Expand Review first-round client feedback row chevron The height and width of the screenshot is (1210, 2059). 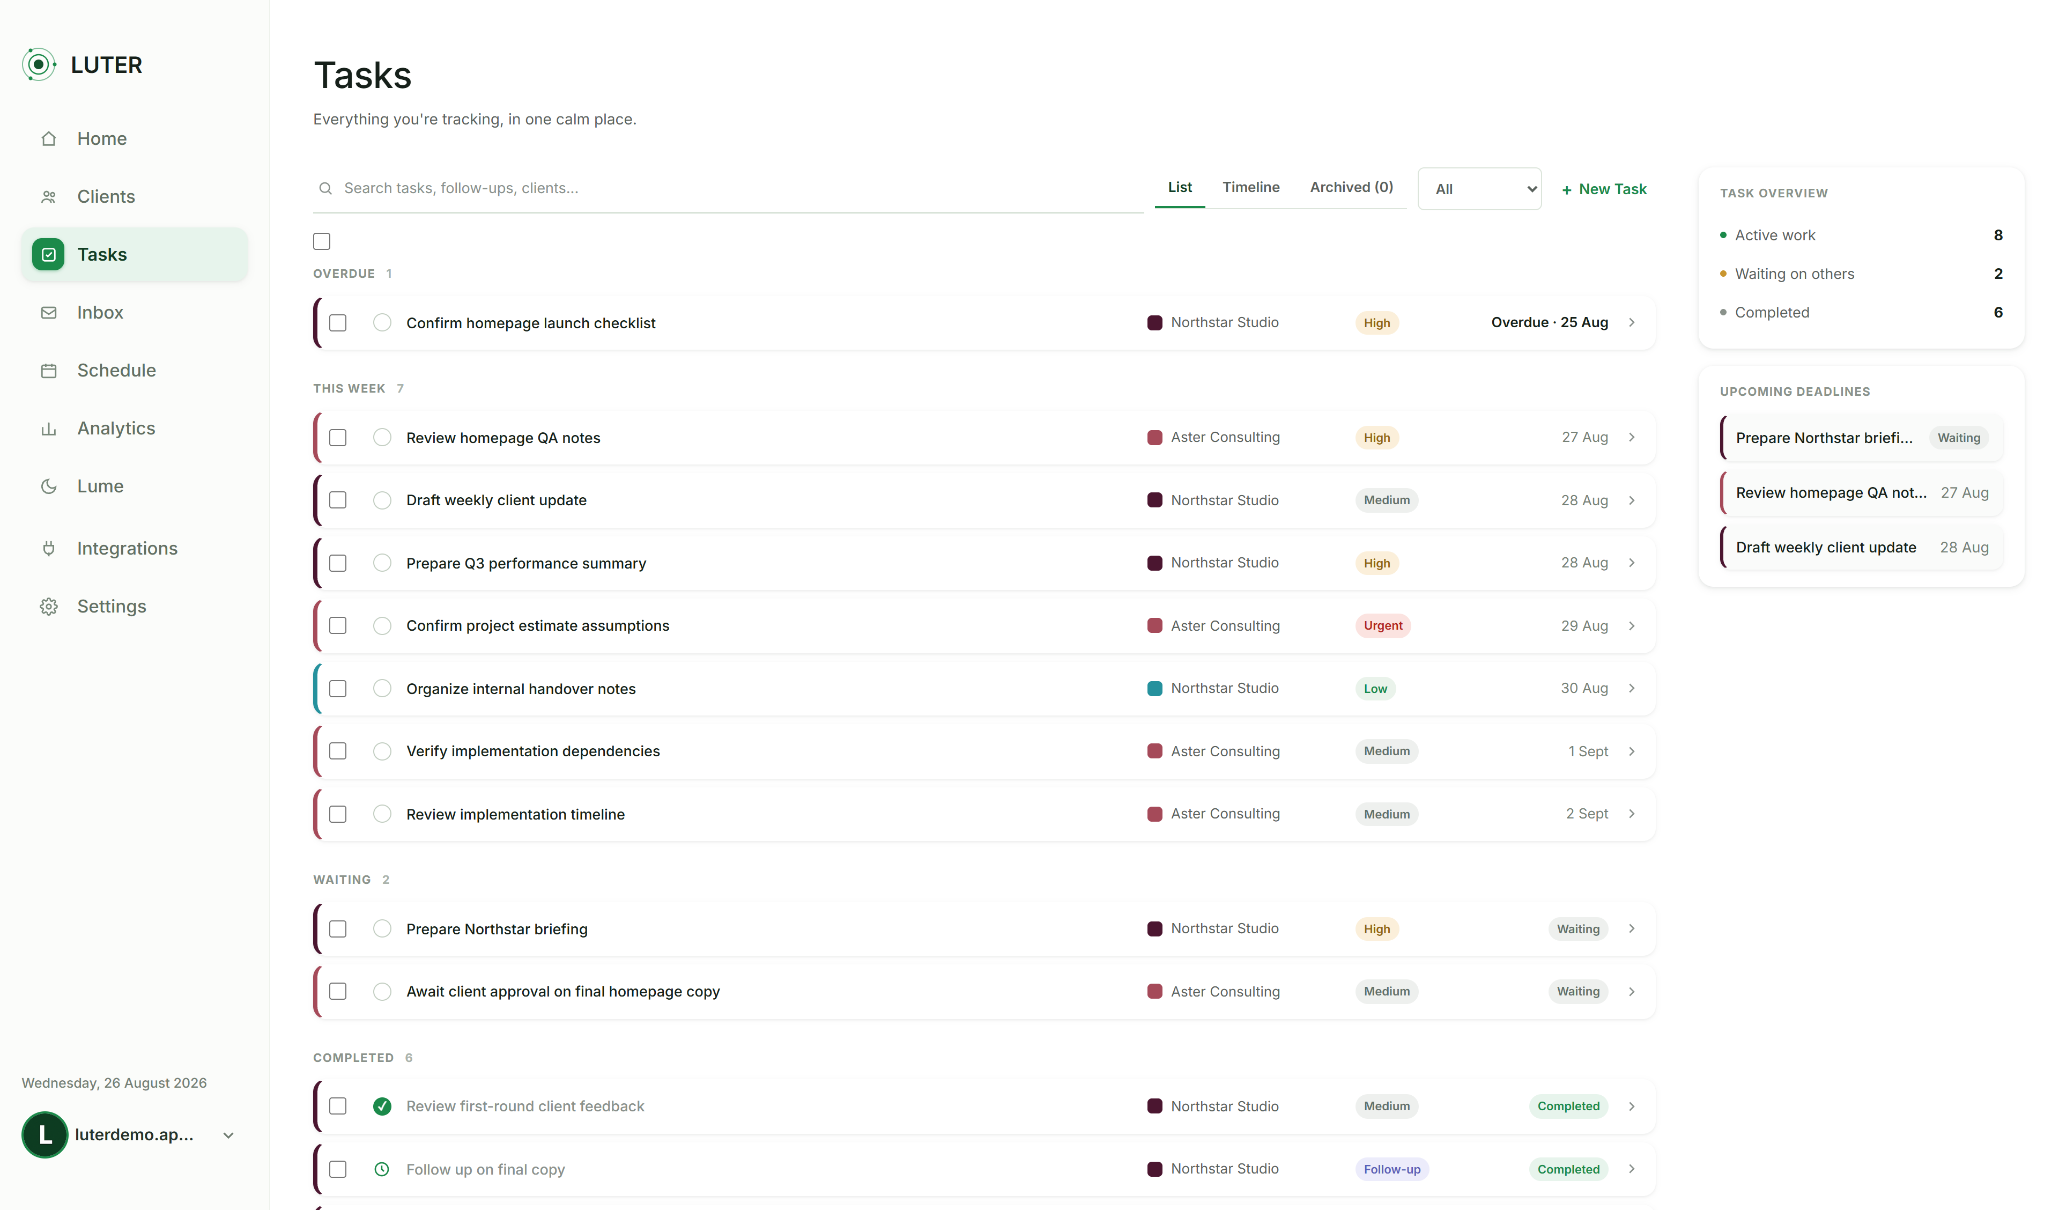1632,1107
